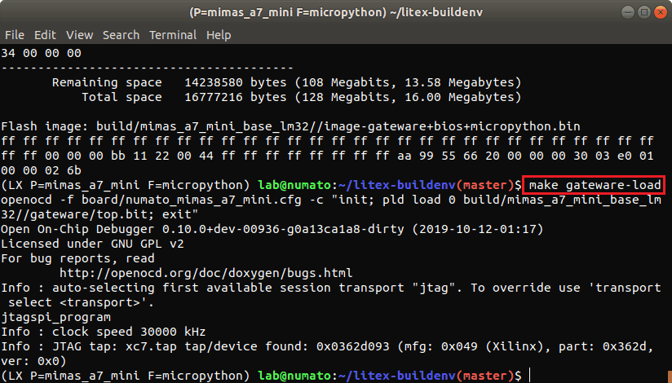Image resolution: width=672 pixels, height=383 pixels.
Task: Click the Flash image build path line
Action: point(291,127)
